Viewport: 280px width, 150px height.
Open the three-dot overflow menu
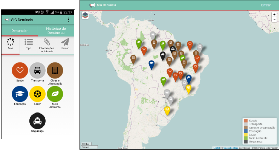68,20
